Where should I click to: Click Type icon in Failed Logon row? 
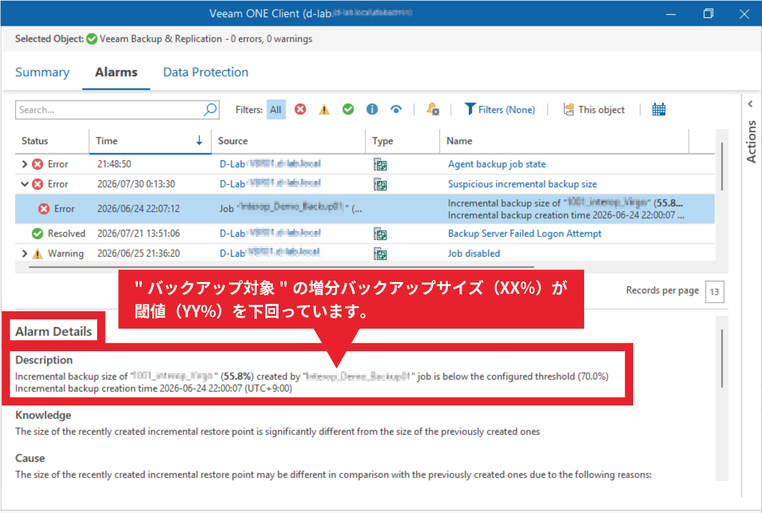(x=380, y=234)
